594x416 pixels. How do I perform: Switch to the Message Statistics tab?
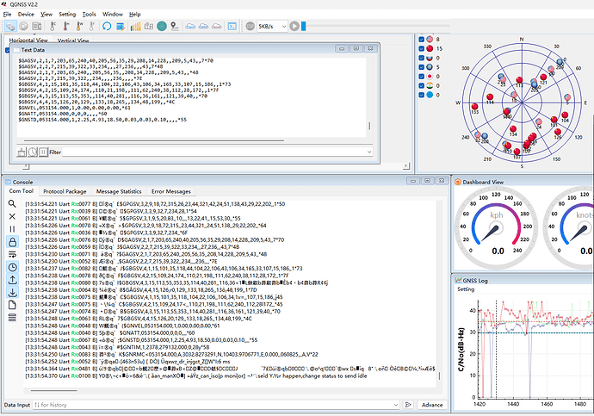118,191
